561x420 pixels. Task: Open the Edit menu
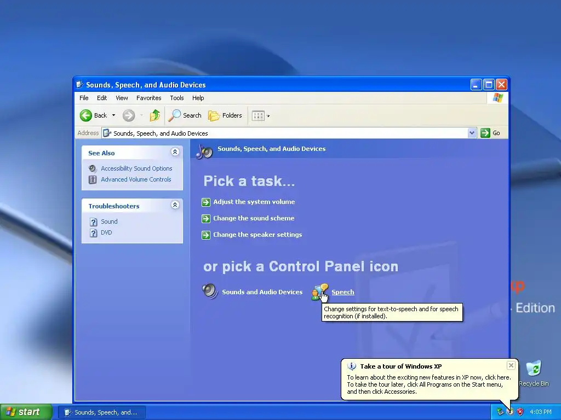click(102, 98)
